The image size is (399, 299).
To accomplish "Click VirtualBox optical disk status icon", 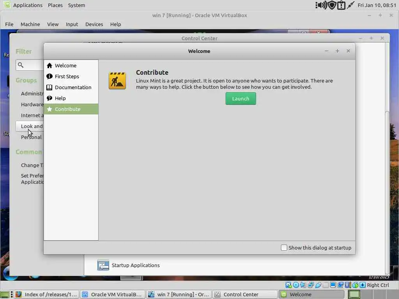I will 296,285.
